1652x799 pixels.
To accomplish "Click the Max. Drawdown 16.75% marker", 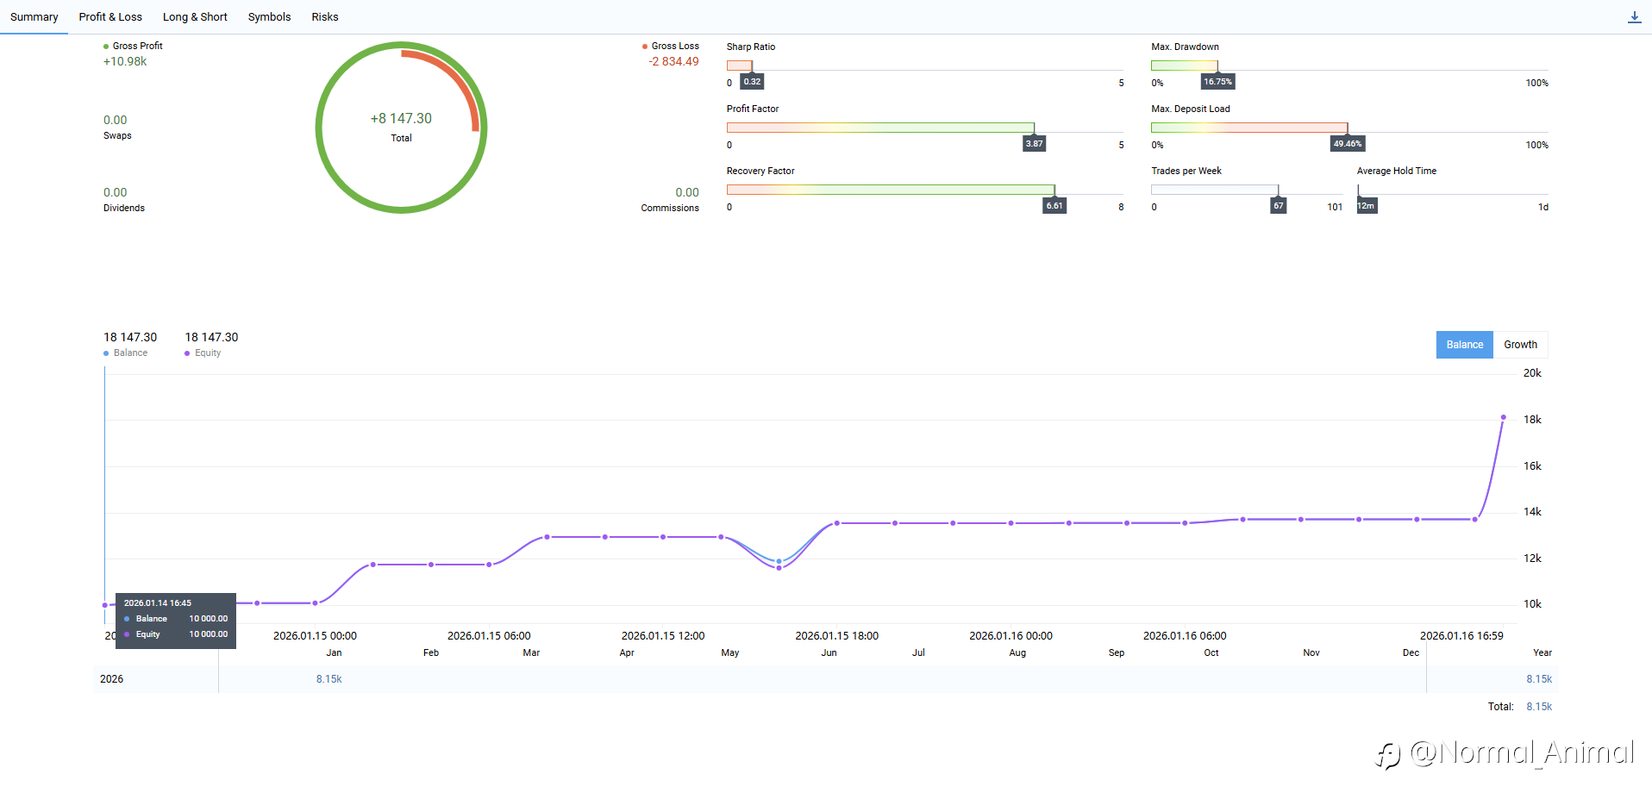I will click(1217, 82).
